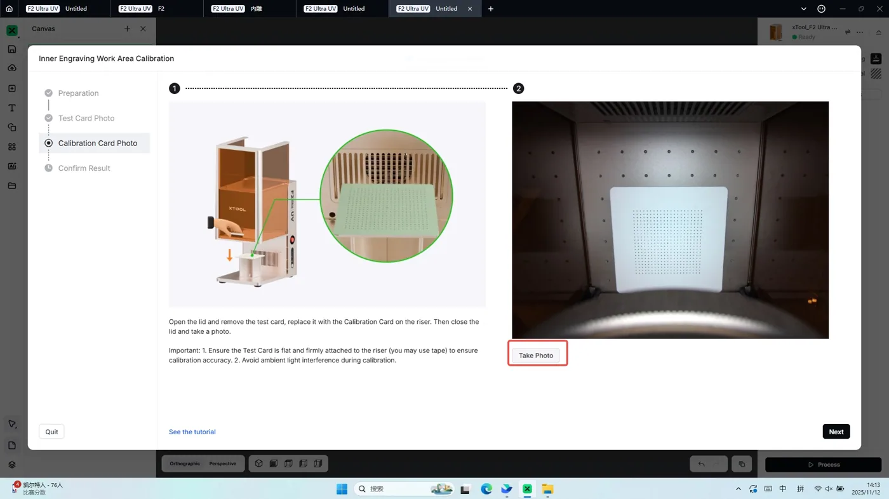Open the sports score widget on taskbar
Screen dimensions: 889x499
(37, 488)
